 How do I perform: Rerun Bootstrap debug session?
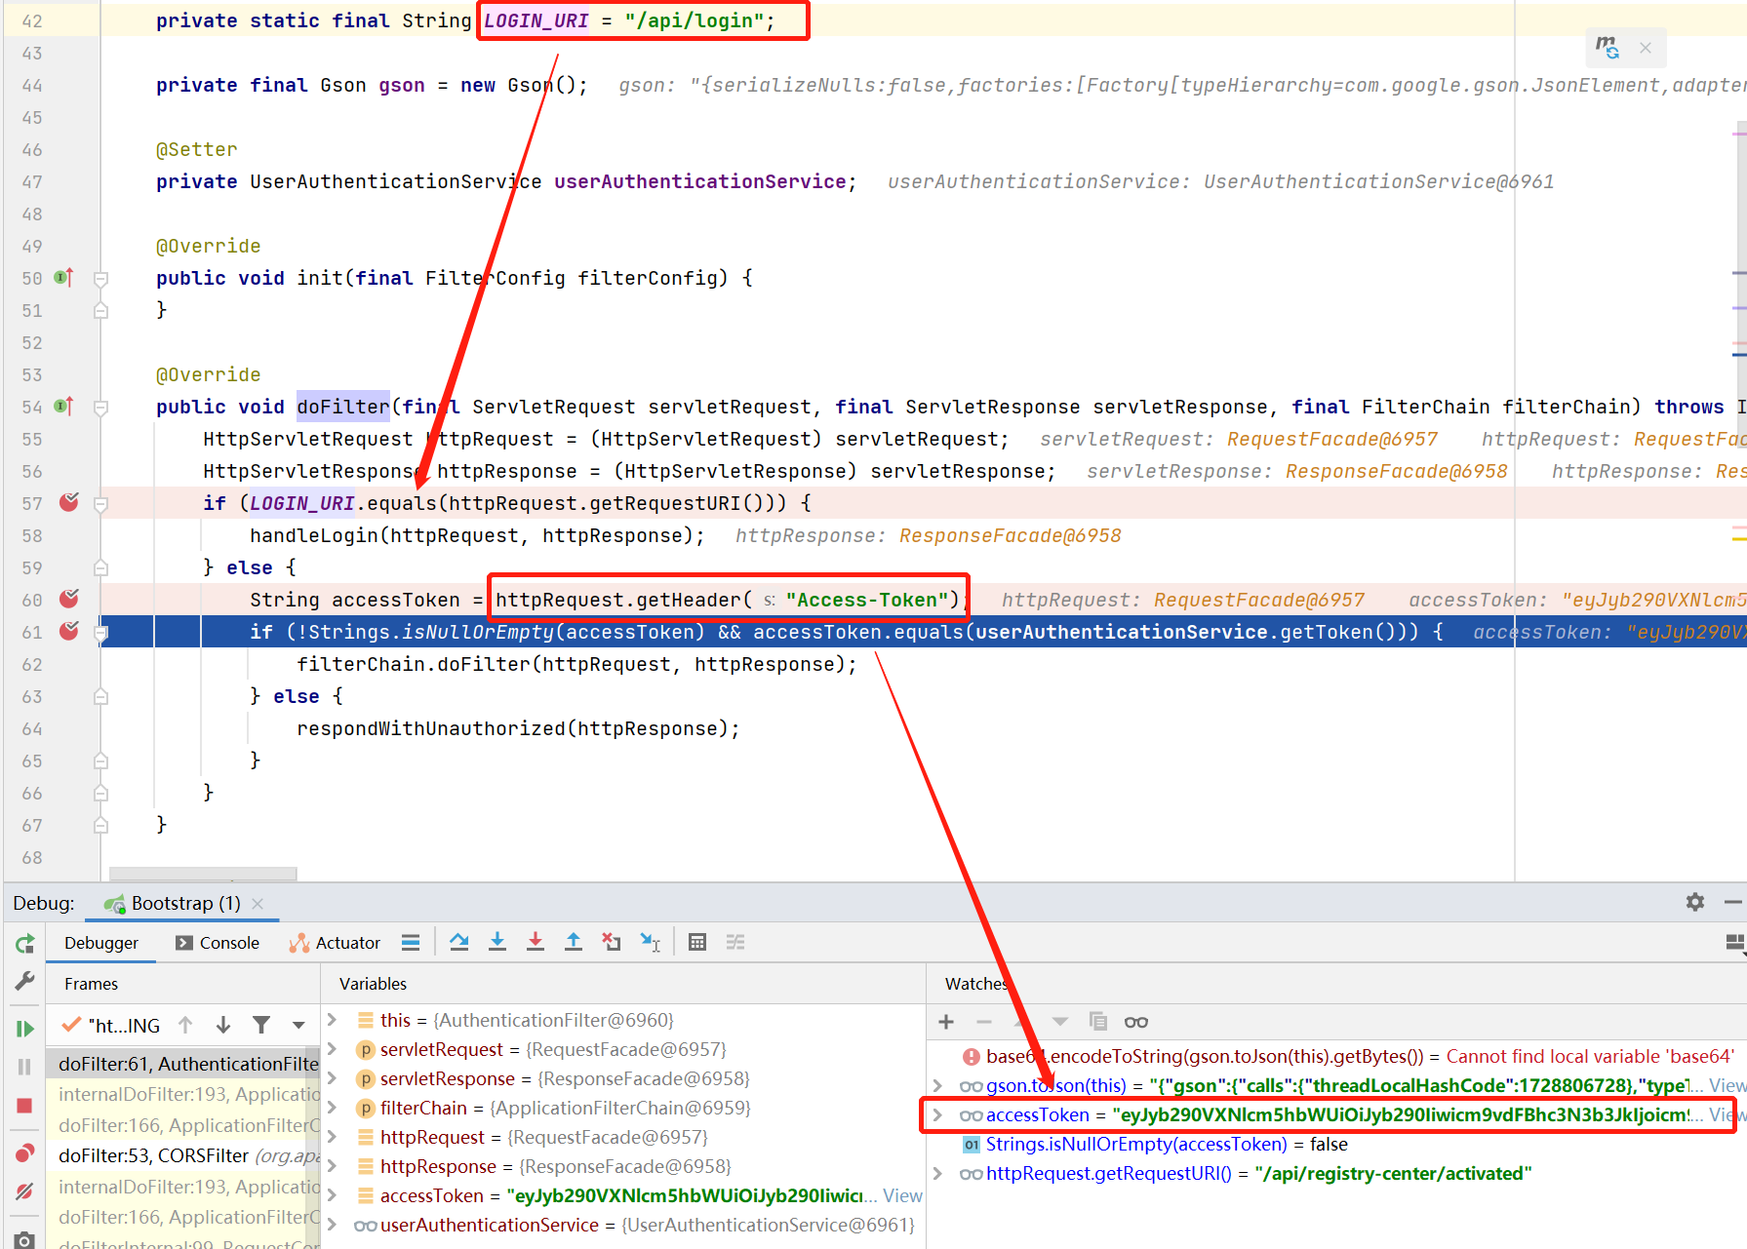(24, 943)
